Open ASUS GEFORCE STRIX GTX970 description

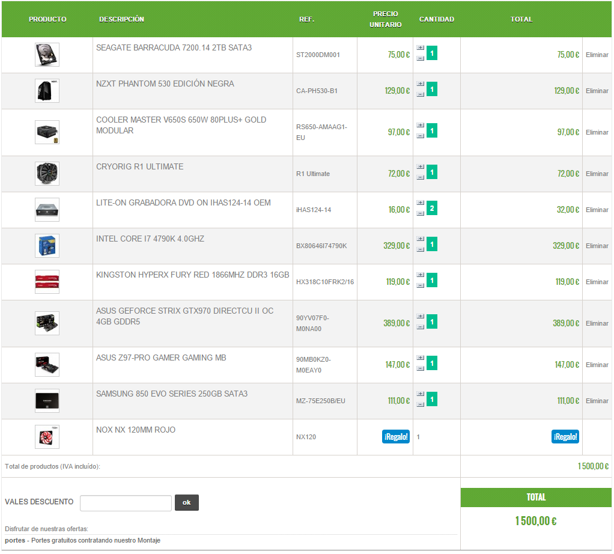185,316
